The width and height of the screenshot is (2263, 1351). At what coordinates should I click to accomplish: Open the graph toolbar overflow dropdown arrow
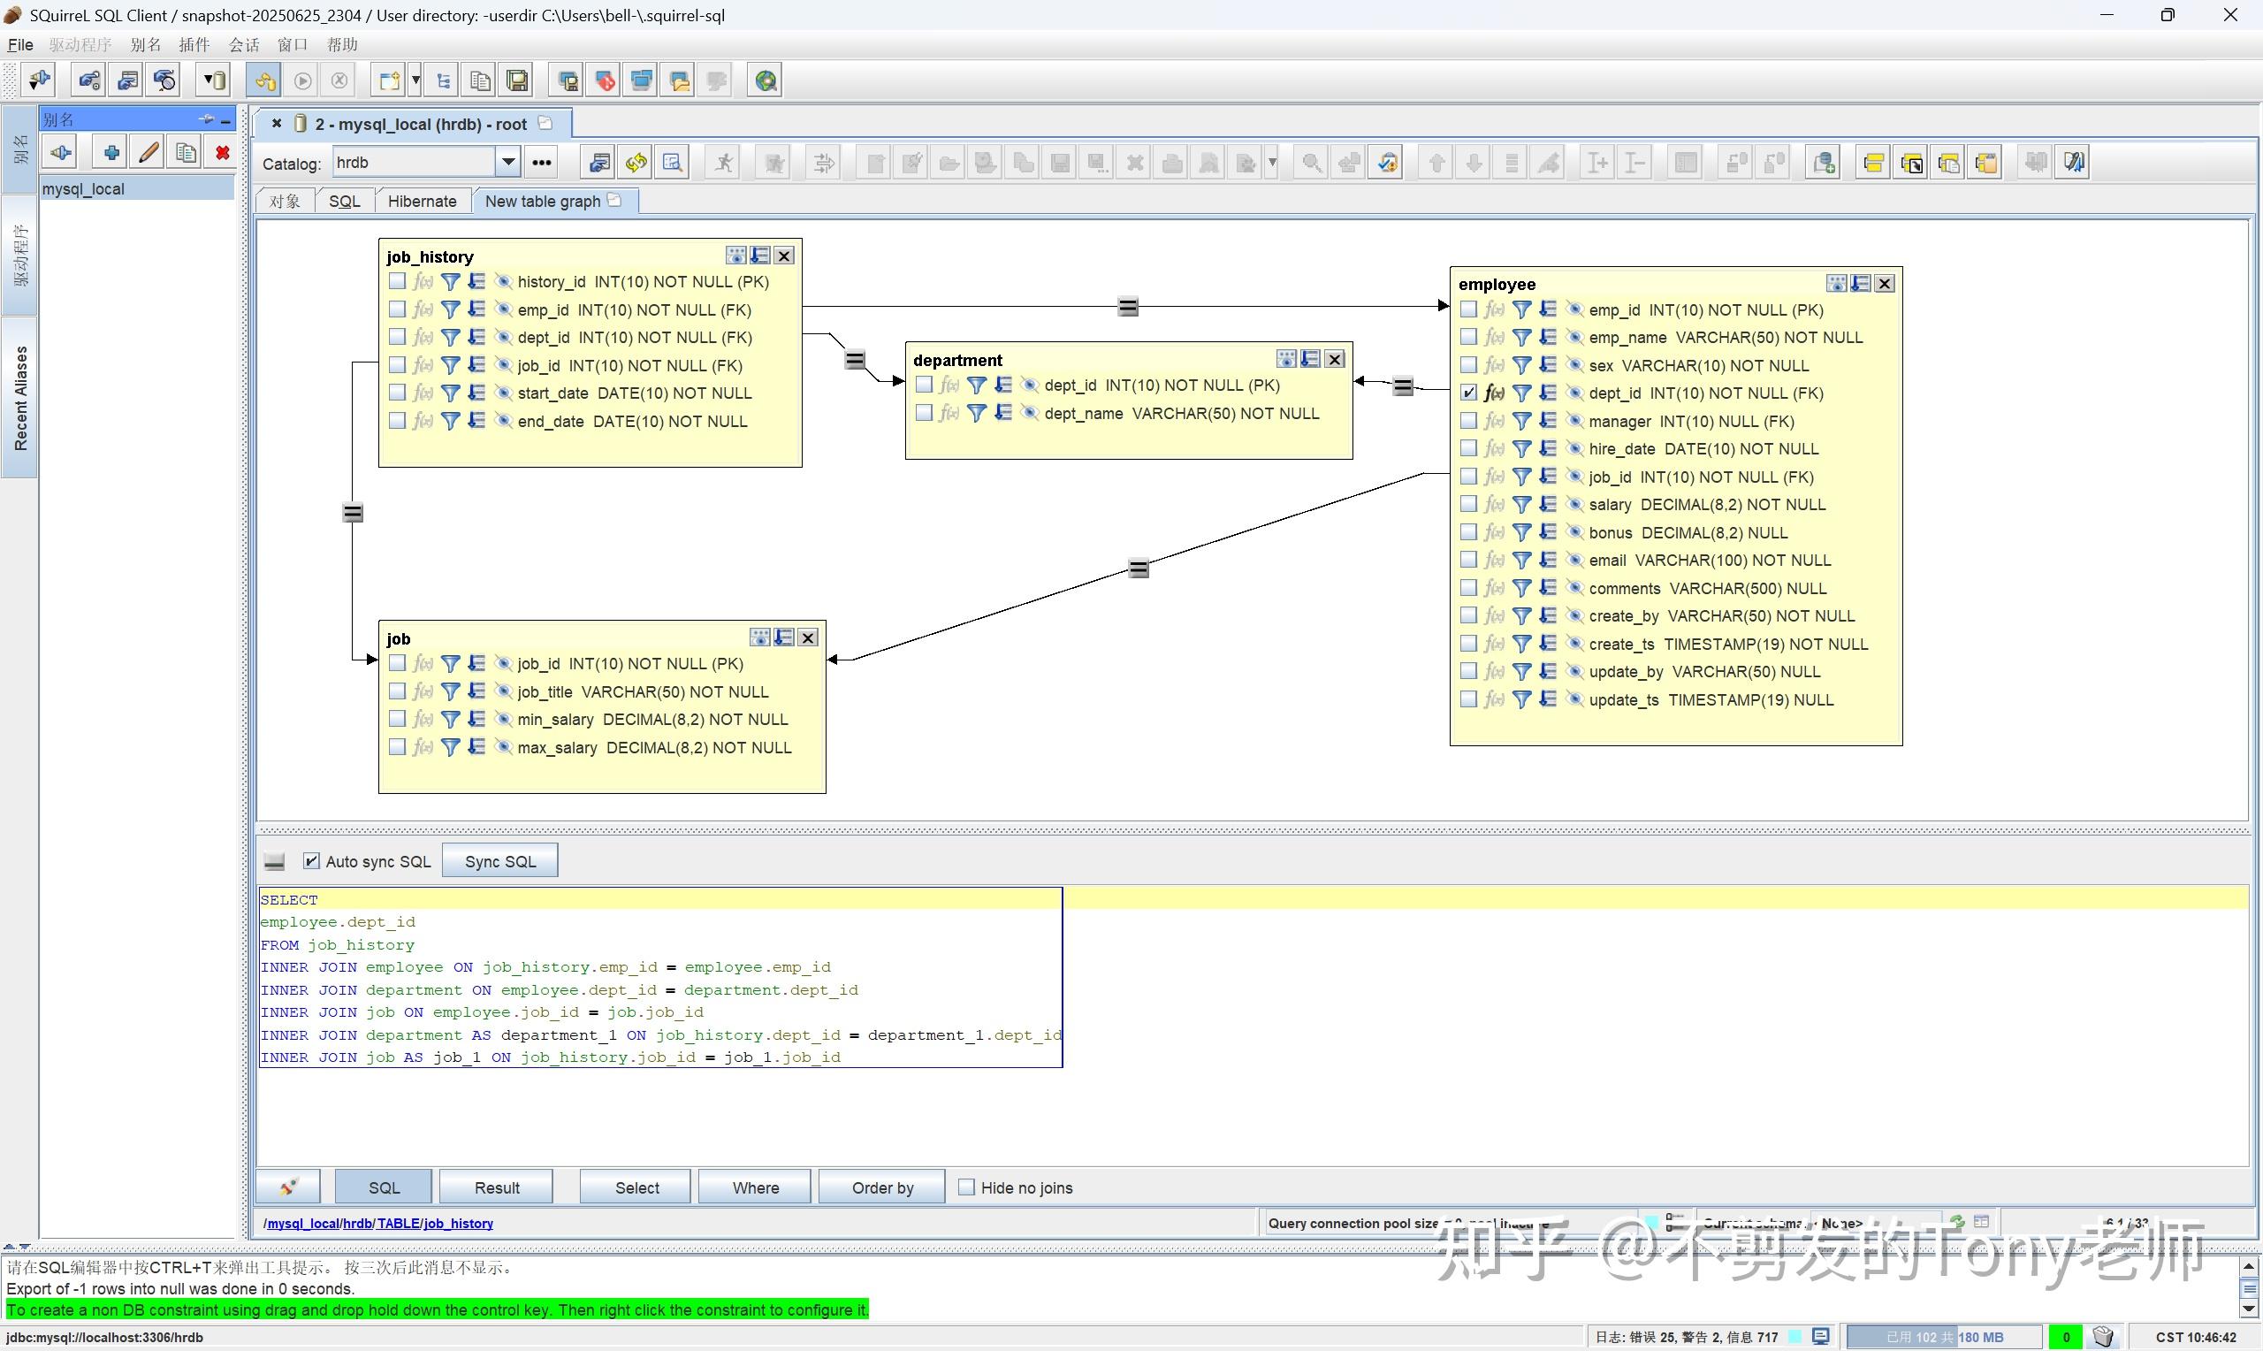point(1272,162)
